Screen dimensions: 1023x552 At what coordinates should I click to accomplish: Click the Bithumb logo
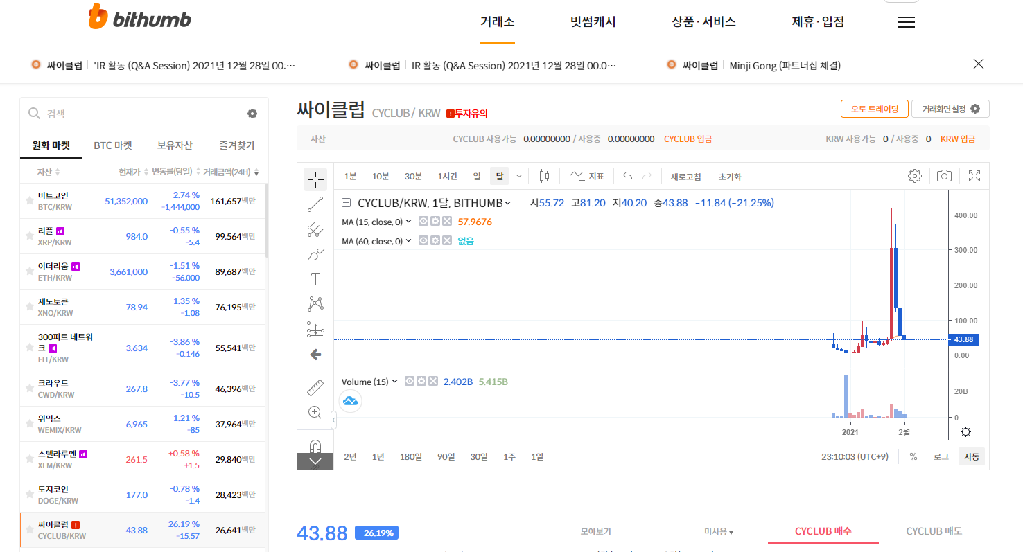pos(140,17)
